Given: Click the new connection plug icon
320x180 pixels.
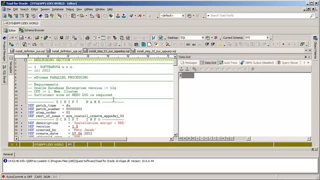Looking at the screenshot, I should pyautogui.click(x=131, y=15).
